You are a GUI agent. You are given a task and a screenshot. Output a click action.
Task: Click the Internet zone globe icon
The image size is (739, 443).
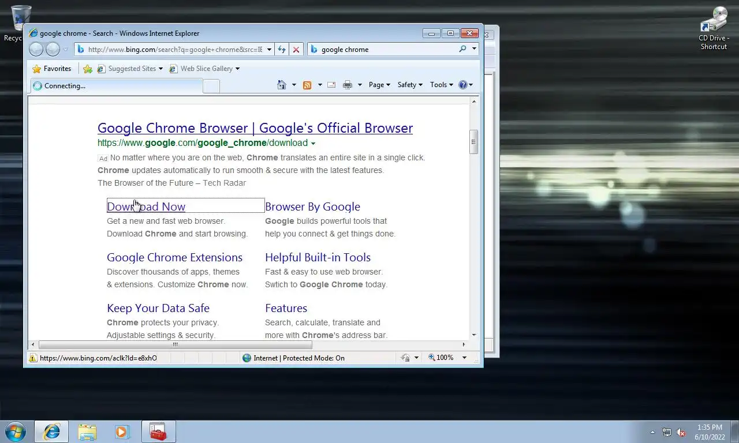(247, 358)
